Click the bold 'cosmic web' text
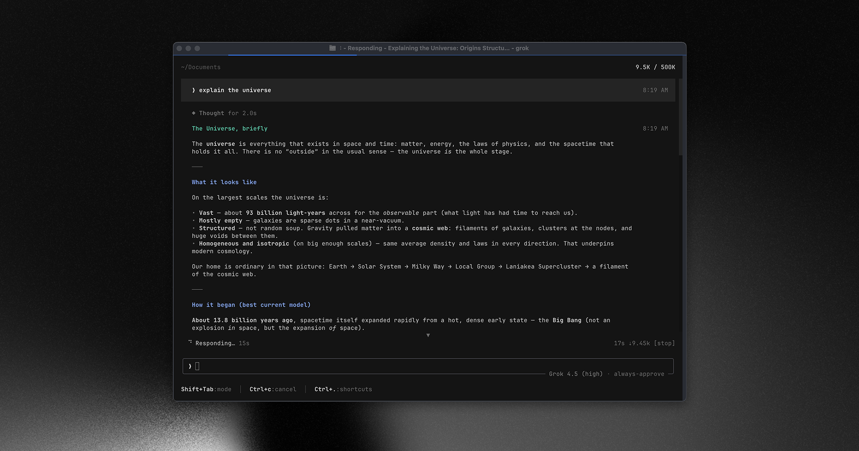This screenshot has width=859, height=451. (x=430, y=228)
